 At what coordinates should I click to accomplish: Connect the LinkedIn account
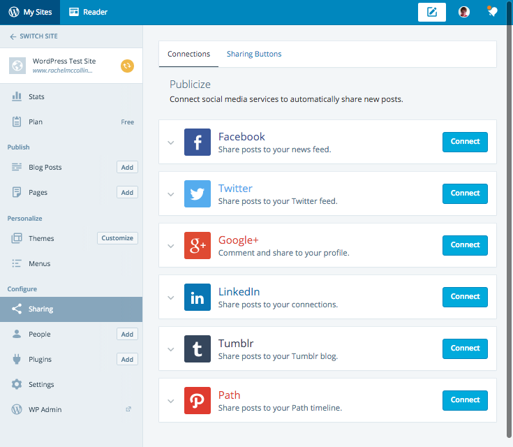[465, 298]
